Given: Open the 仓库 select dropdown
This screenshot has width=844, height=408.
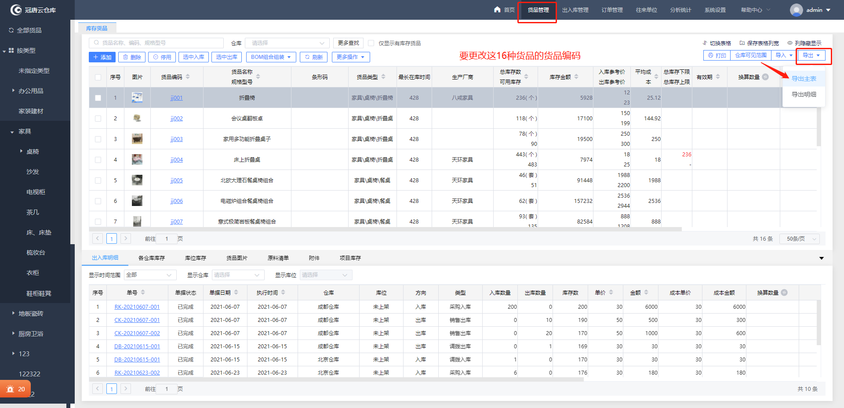Looking at the screenshot, I should [287, 43].
